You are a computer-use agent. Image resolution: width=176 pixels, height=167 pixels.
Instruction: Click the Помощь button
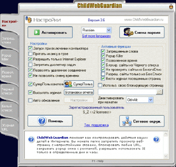(50, 121)
